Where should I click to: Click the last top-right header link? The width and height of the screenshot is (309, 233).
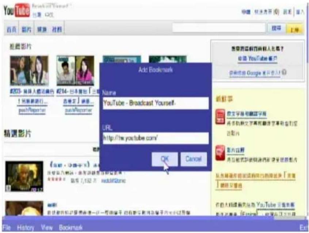tap(300, 12)
